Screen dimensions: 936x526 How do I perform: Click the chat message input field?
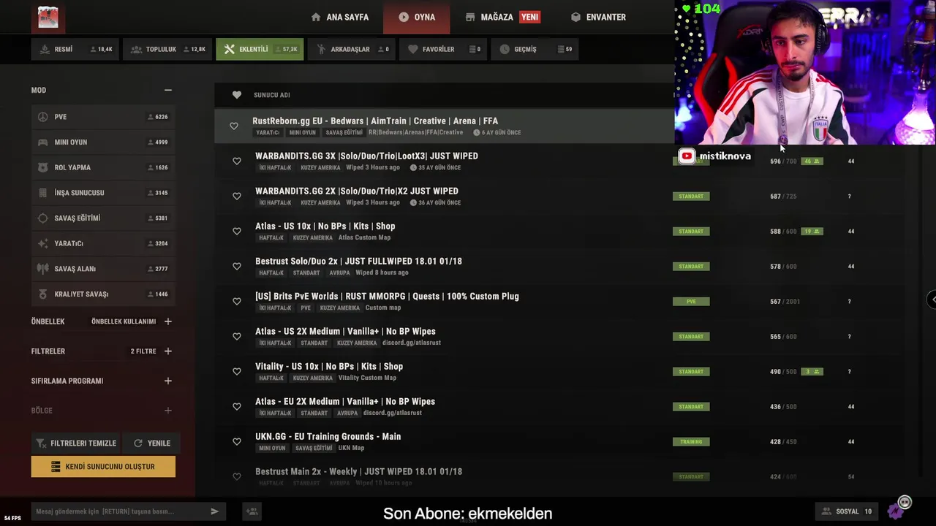click(120, 511)
